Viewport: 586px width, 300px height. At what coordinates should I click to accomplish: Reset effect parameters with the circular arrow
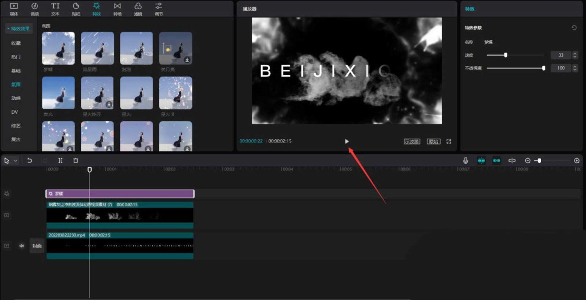tap(574, 28)
